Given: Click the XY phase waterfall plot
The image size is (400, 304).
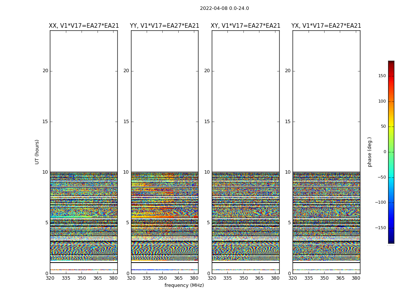Looking at the screenshot, I should pyautogui.click(x=246, y=152).
